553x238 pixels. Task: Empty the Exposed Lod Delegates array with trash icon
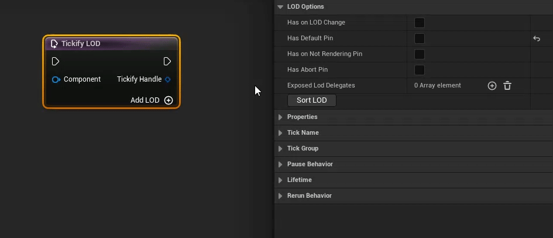507,86
